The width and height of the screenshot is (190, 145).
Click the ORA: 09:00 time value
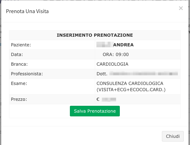[x=116, y=54]
